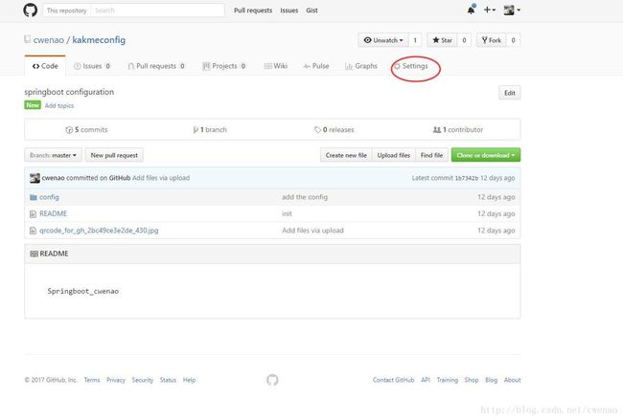
Task: Go to the Issues tab
Action: click(x=92, y=66)
